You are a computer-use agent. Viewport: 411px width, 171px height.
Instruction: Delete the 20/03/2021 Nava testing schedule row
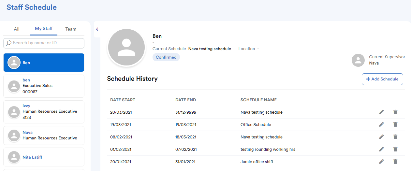(x=395, y=112)
